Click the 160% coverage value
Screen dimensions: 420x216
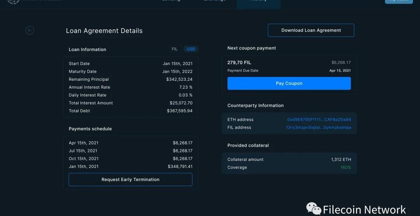(346, 167)
